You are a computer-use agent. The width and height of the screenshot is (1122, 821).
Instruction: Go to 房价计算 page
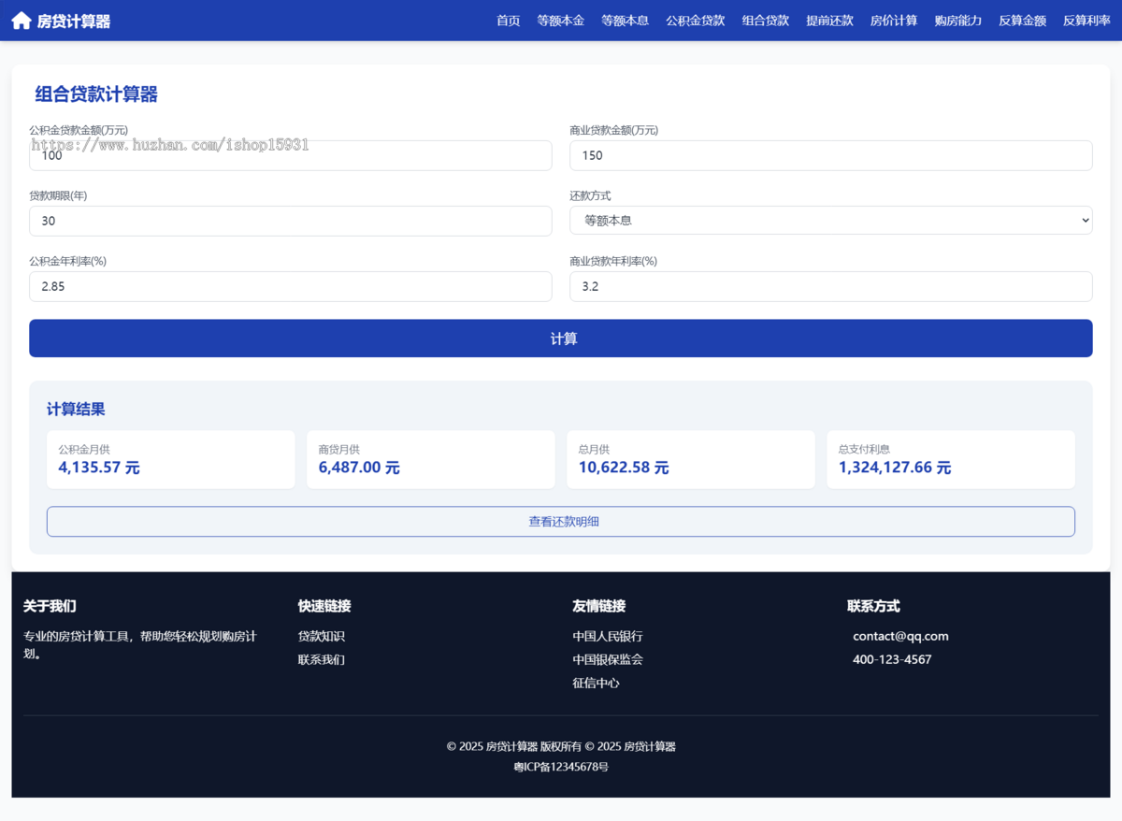894,21
